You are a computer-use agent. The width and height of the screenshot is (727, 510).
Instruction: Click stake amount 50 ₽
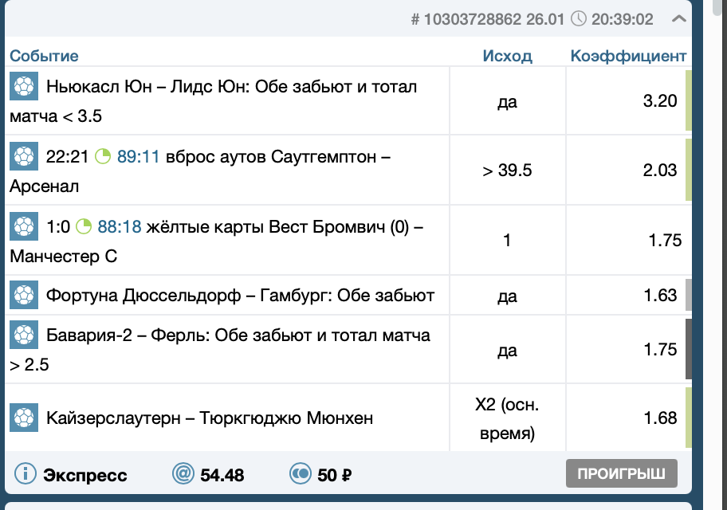click(x=334, y=475)
